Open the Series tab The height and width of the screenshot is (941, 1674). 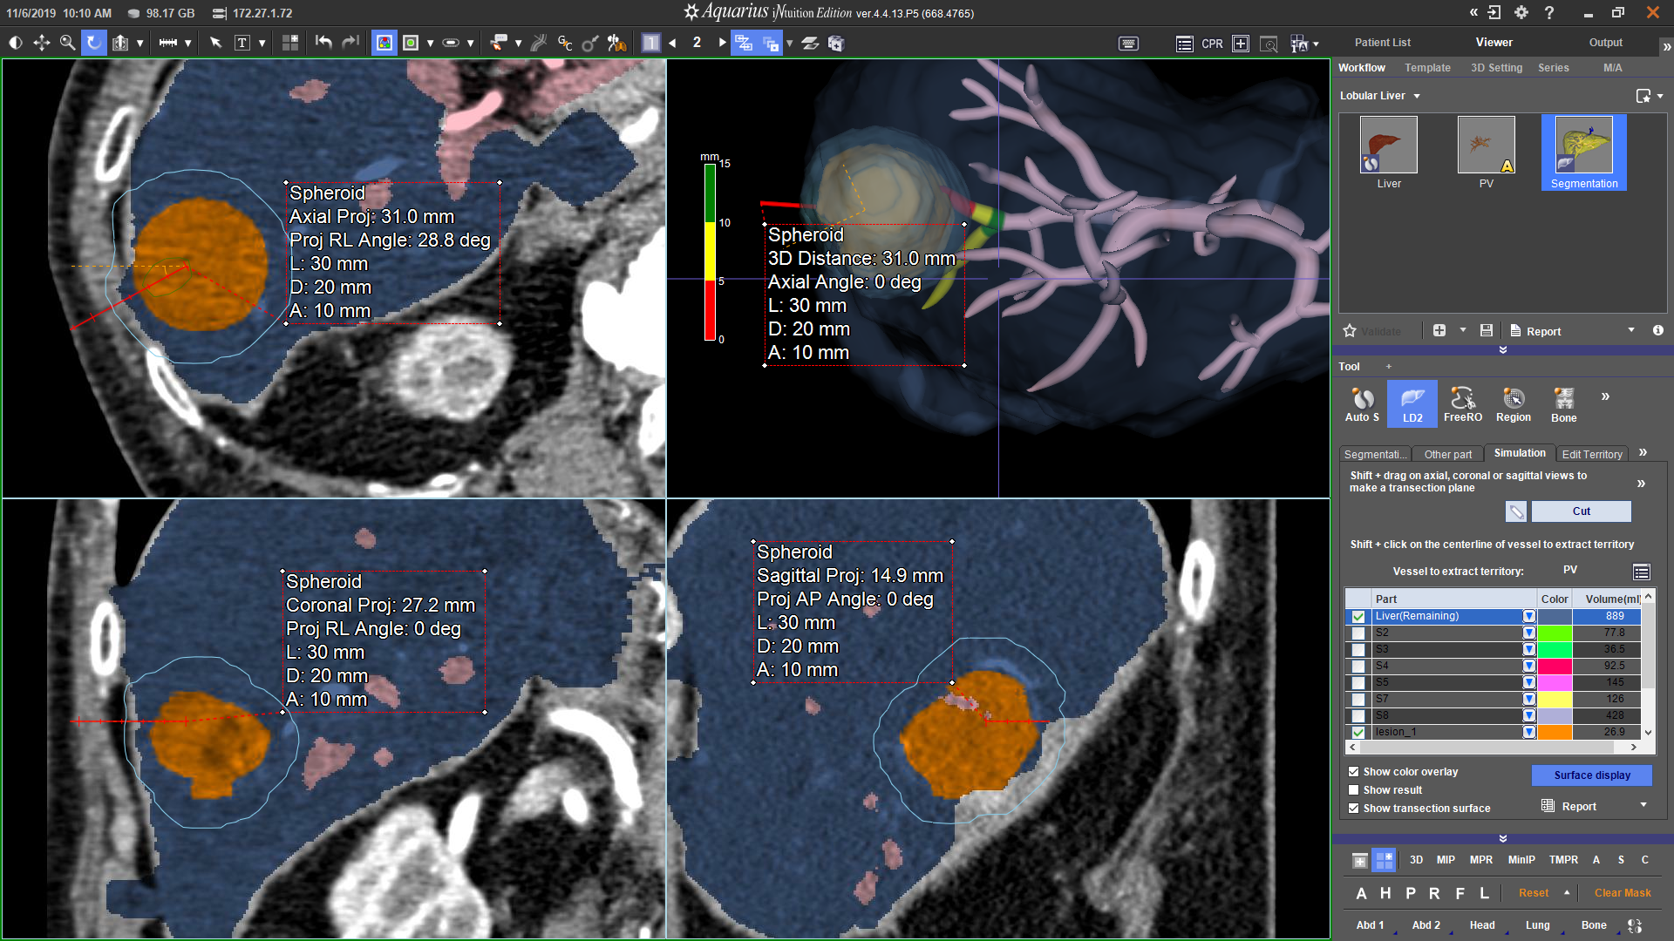click(x=1553, y=68)
